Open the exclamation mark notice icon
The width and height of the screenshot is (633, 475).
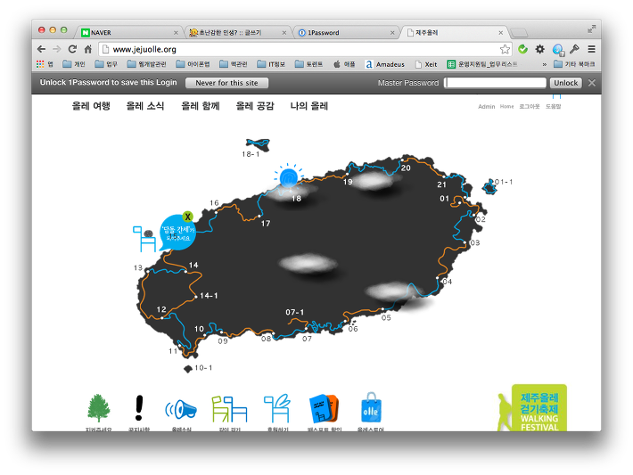pos(139,407)
